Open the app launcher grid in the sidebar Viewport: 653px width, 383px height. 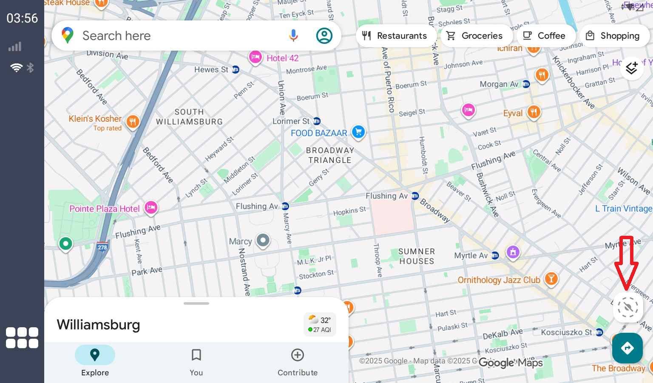point(22,337)
